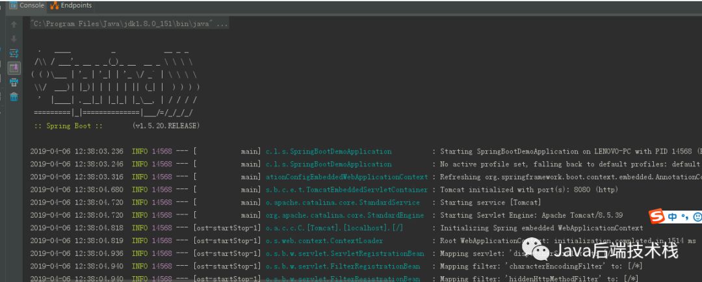This screenshot has width=702, height=282.
Task: Click 'Starting Servlet Engine: Apache Tomcat/8.5.39'
Action: click(x=532, y=215)
